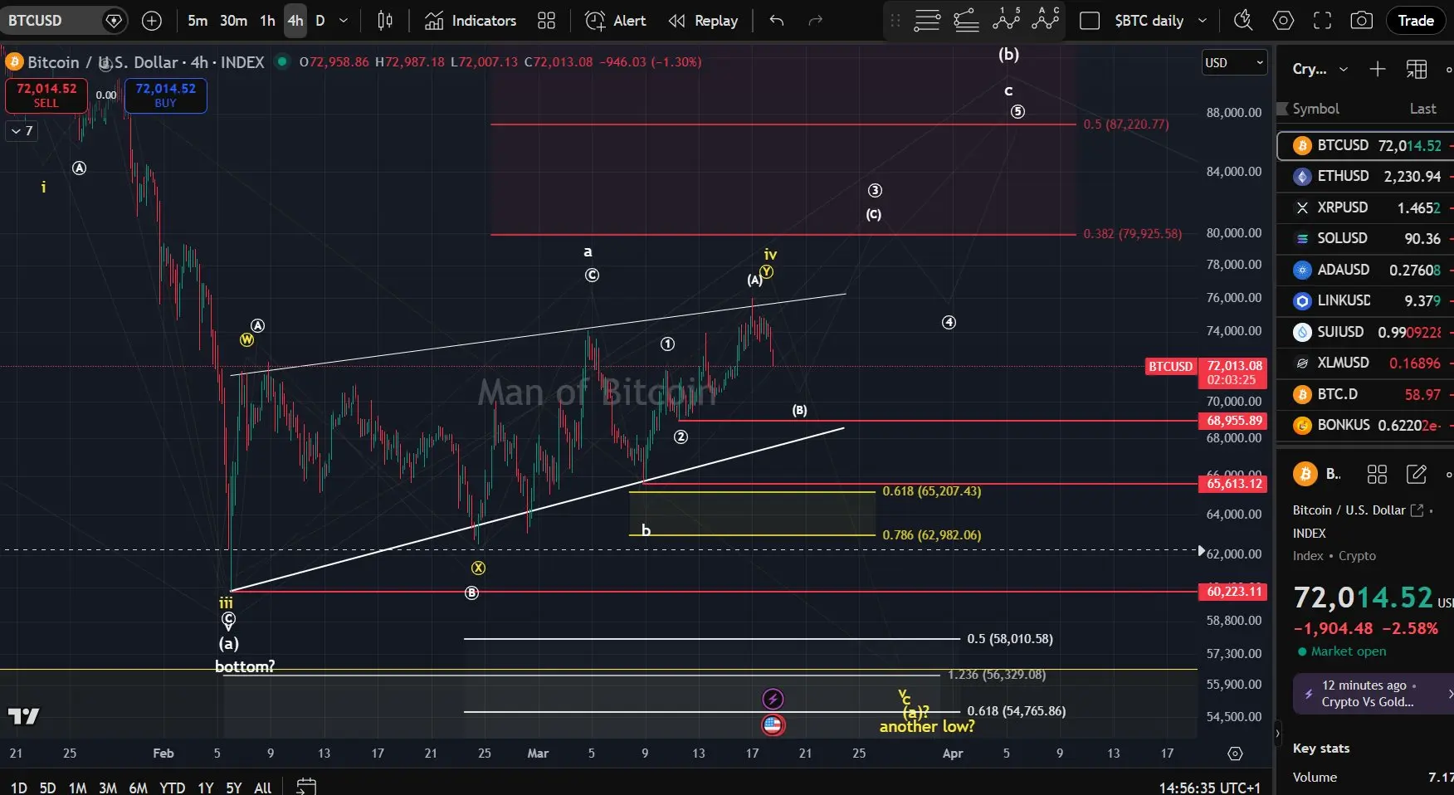The height and width of the screenshot is (795, 1454).
Task: Switch to the D daily timeframe
Action: point(320,21)
